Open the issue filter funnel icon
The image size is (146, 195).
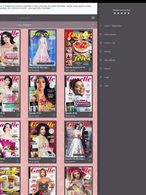93,25
